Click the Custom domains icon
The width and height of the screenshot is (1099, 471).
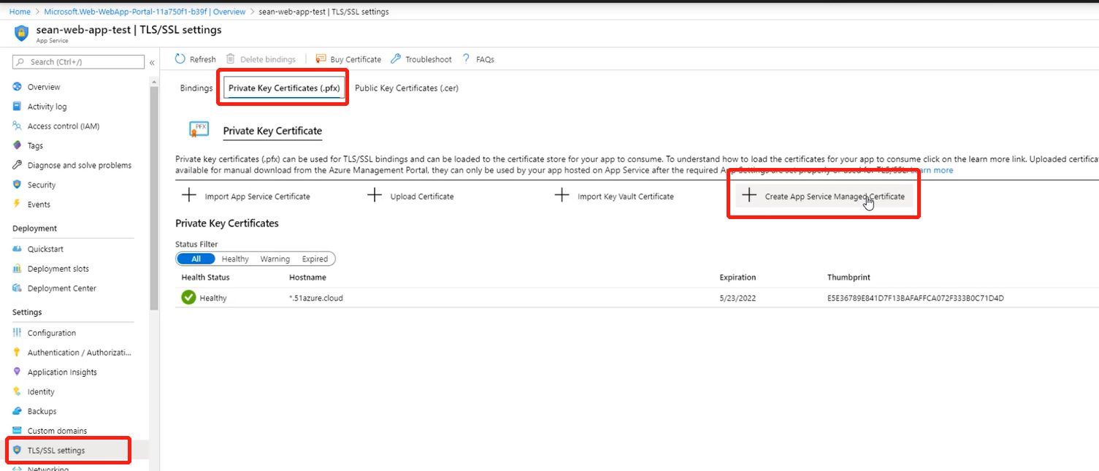click(x=18, y=431)
